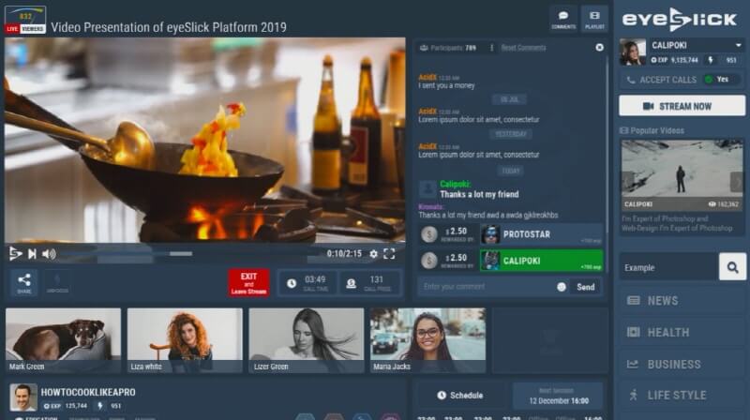Enter fullscreen video mode
Viewport: 750px width, 420px height.
click(389, 254)
